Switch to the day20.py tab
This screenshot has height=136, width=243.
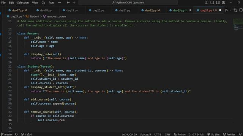98,10
